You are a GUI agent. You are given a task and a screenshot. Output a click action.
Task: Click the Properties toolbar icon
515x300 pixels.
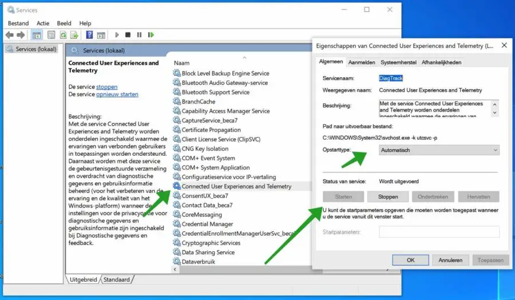51,35
